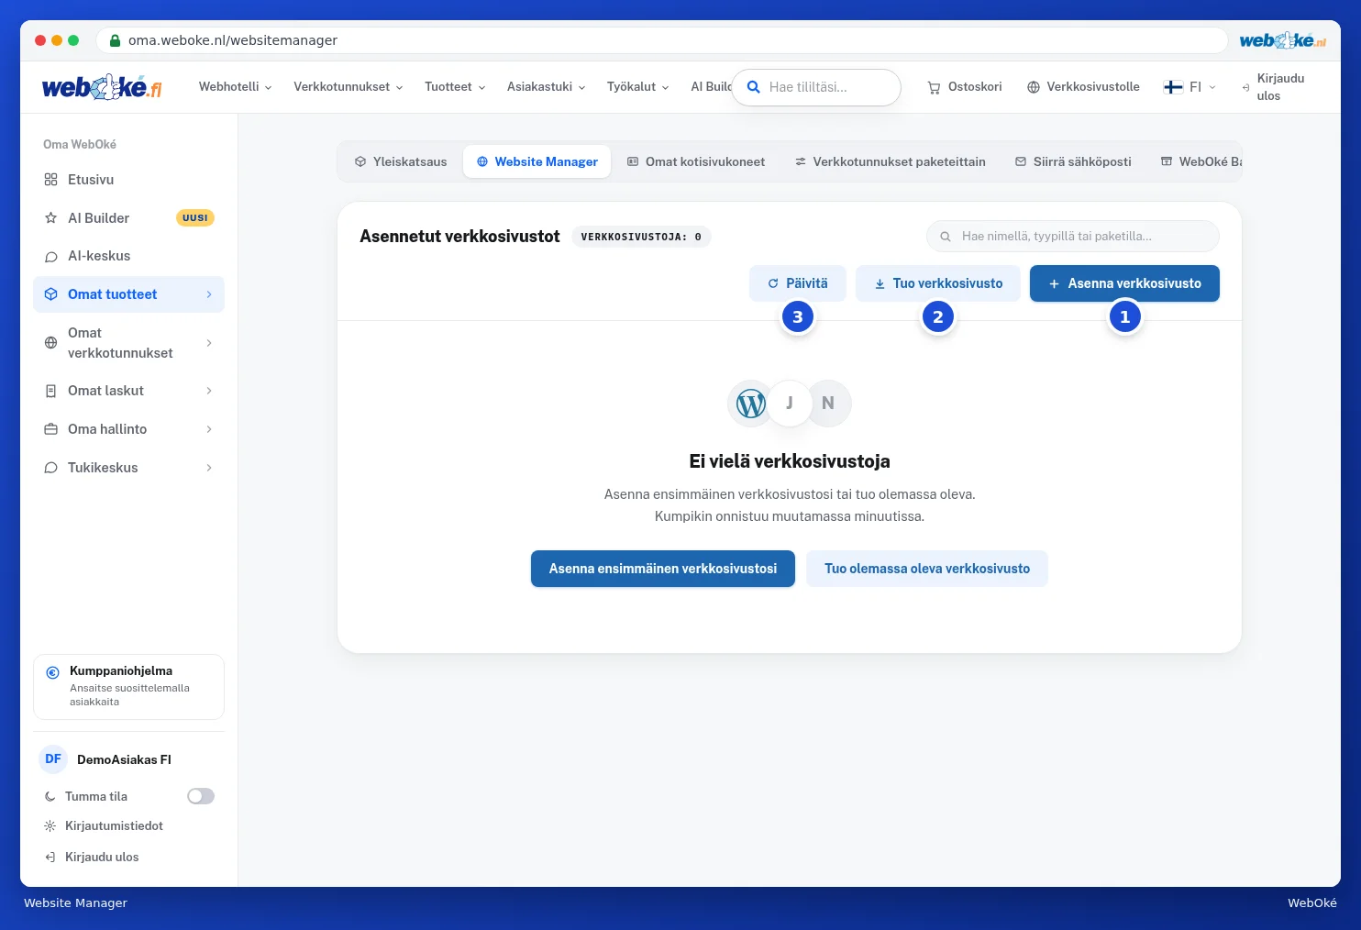Screen dimensions: 1361x930
Task: Open the Verkkotunnukset paketeittain tab
Action: [891, 161]
